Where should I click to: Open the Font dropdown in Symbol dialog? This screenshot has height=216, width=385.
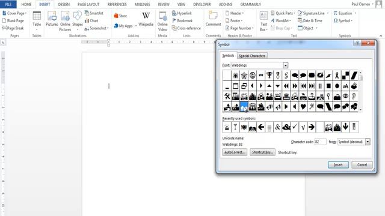pyautogui.click(x=286, y=65)
